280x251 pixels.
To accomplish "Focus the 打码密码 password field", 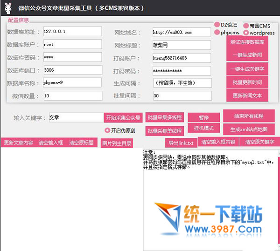I will [x=182, y=71].
